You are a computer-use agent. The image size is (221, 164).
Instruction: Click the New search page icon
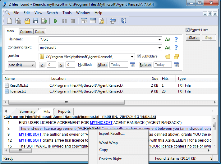pos(9,21)
